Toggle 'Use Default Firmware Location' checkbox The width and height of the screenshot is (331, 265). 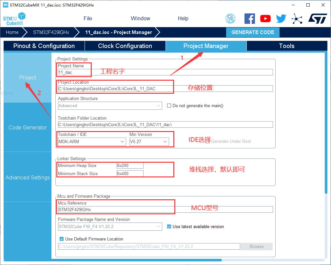pyautogui.click(x=62, y=239)
